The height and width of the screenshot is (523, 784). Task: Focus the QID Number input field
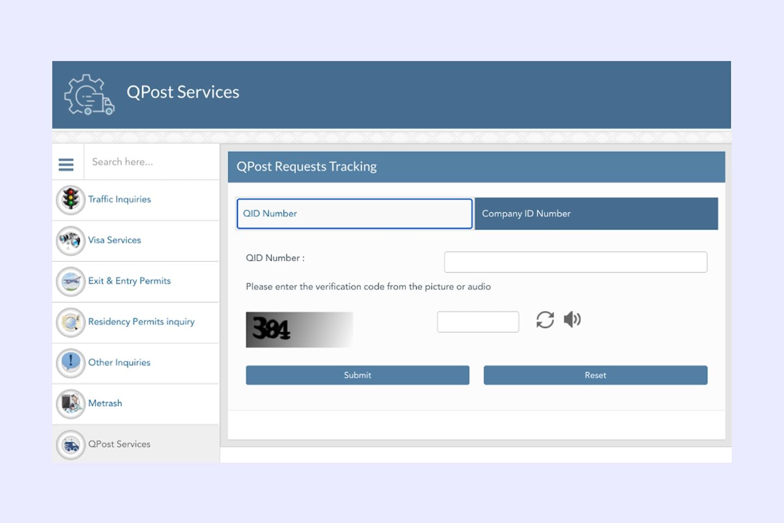575,262
